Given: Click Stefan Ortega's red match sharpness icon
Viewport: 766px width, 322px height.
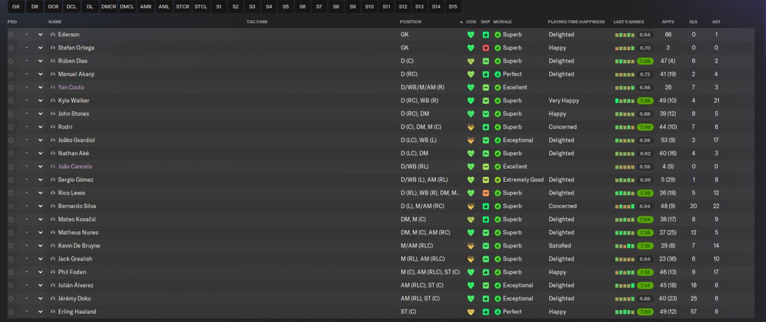Looking at the screenshot, I should (486, 48).
